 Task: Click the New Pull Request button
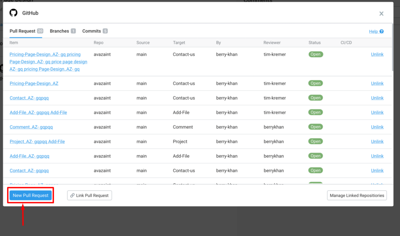pos(30,195)
